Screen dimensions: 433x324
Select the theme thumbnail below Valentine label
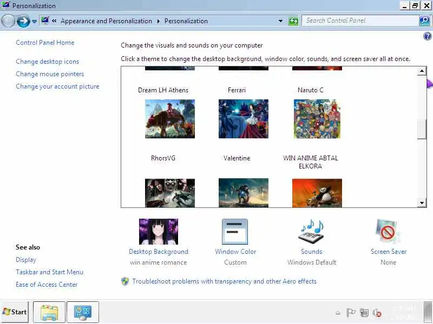pos(243,193)
